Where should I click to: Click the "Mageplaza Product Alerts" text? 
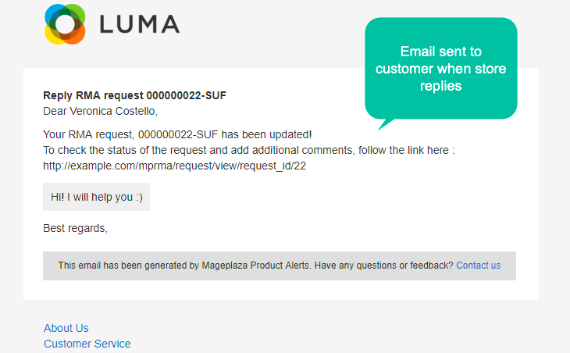coord(256,266)
